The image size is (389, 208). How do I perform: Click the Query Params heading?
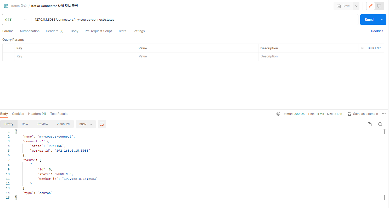(13, 40)
